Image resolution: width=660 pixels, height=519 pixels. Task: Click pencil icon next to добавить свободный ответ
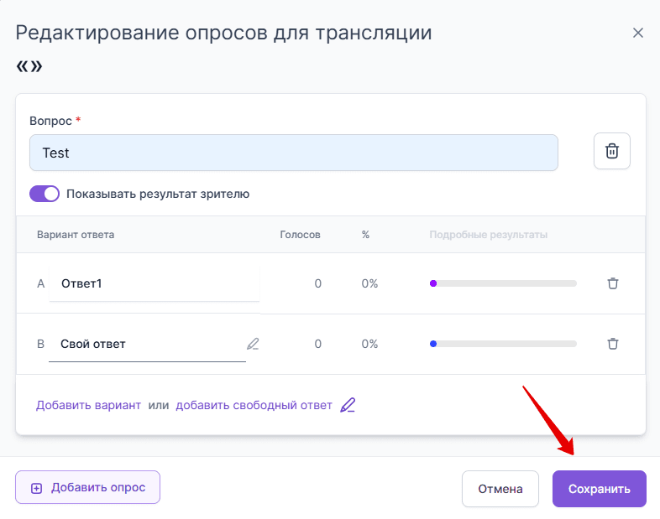[348, 406]
